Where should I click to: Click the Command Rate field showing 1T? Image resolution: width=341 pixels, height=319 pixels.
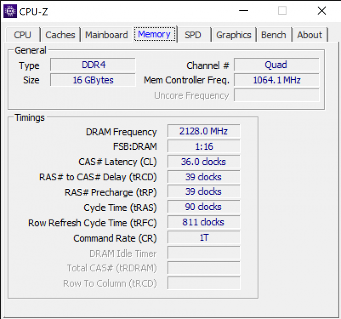click(x=203, y=238)
